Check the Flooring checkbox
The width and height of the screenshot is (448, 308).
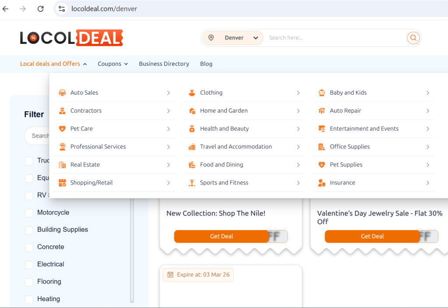click(x=29, y=282)
